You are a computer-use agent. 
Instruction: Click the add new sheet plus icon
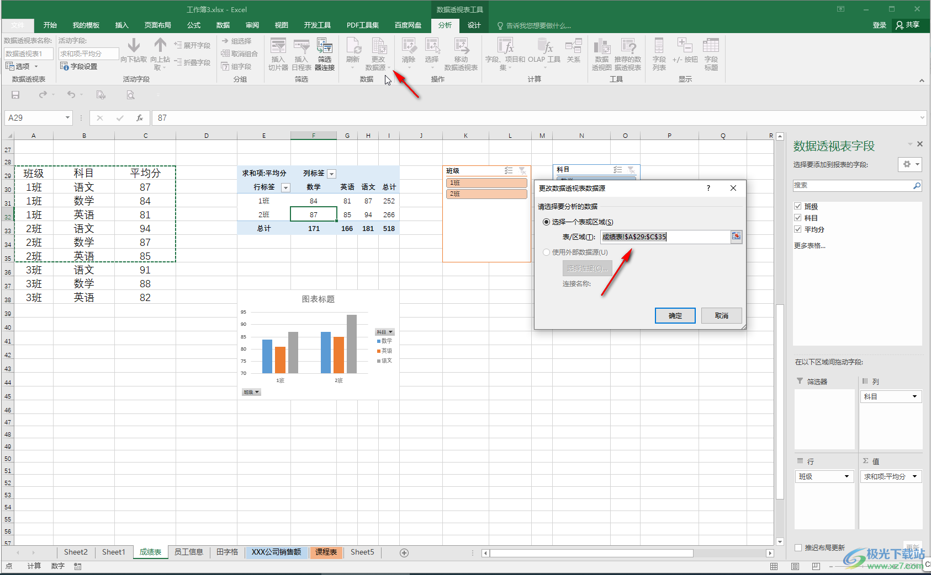pos(404,552)
